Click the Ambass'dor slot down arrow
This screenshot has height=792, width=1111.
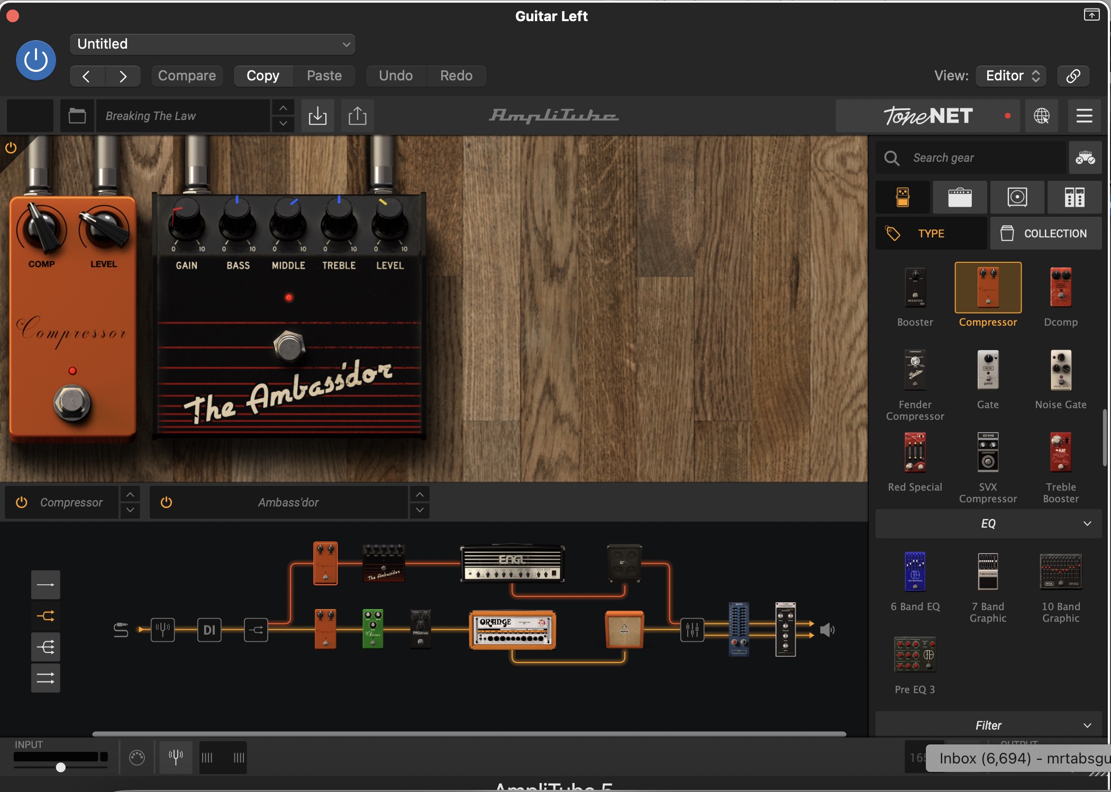pyautogui.click(x=420, y=510)
